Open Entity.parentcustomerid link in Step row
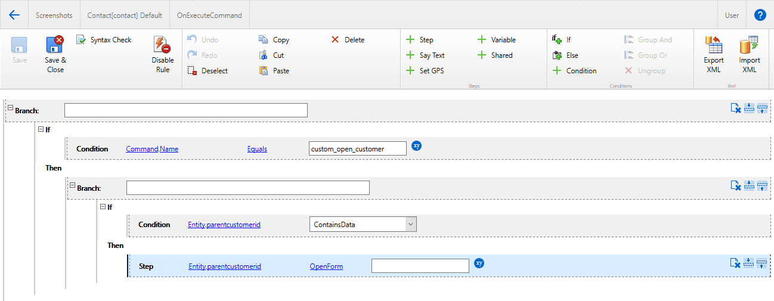 (x=225, y=266)
